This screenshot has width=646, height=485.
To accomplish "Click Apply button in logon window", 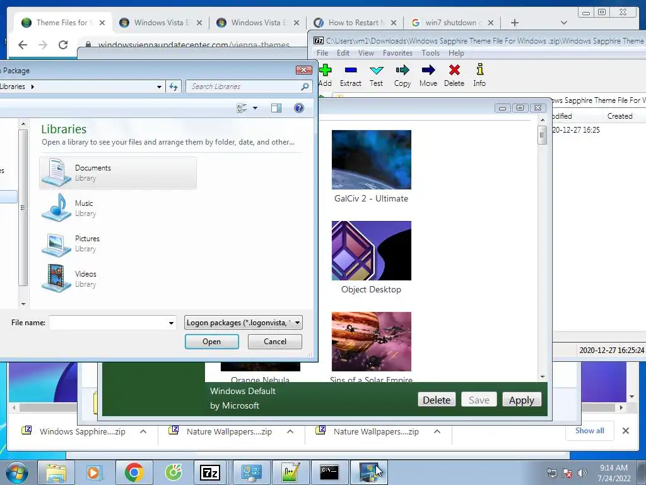I will click(522, 400).
